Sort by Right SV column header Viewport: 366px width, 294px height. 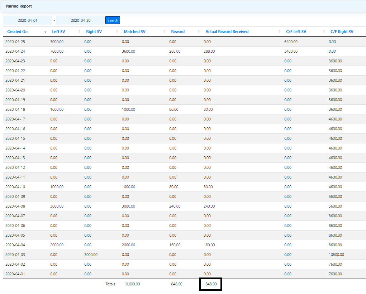[x=94, y=32]
